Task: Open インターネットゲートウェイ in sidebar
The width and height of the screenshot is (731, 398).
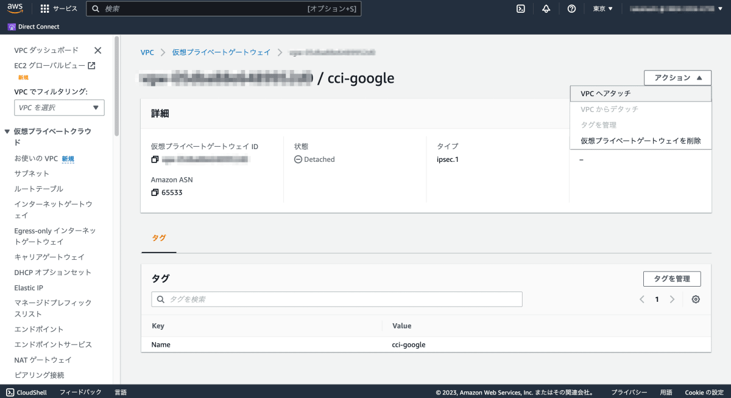Action: click(53, 210)
